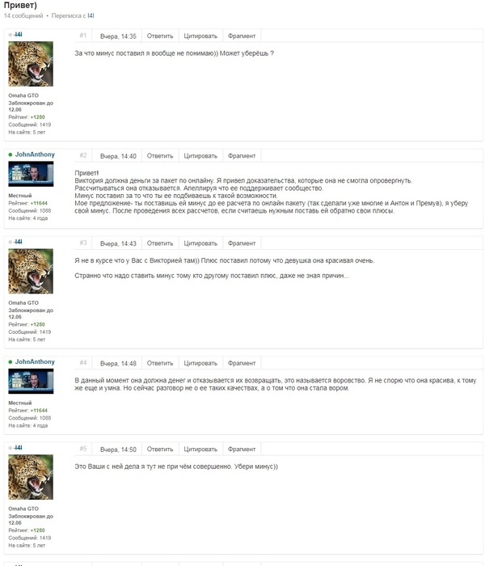
Task: Click Ответить on message #5
Action: (160, 450)
